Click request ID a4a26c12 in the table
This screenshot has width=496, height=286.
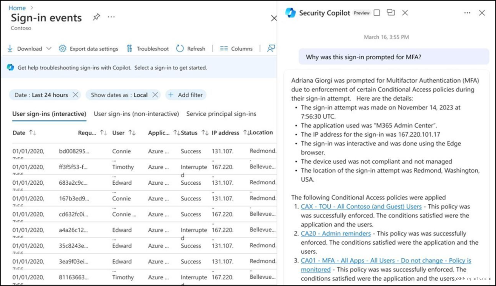pyautogui.click(x=73, y=230)
